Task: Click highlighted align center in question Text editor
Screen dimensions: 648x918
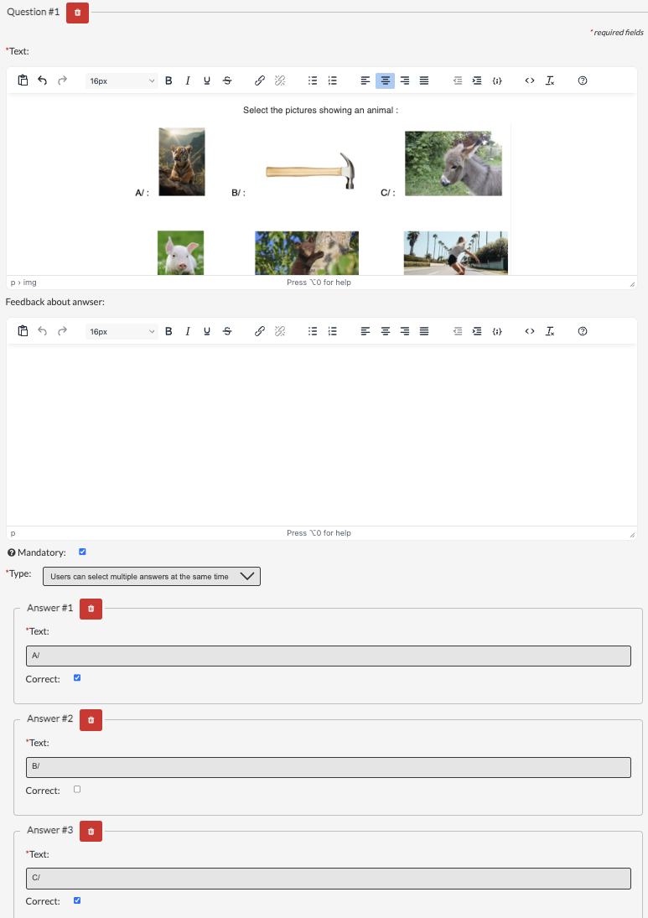Action: [x=385, y=80]
